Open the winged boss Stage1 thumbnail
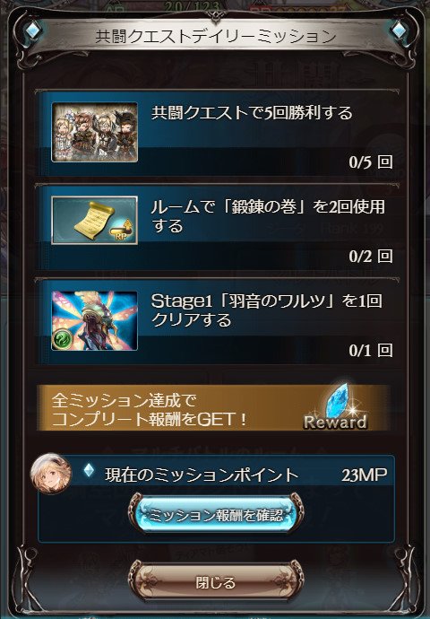Viewport: 430px width, 619px height. click(x=95, y=320)
